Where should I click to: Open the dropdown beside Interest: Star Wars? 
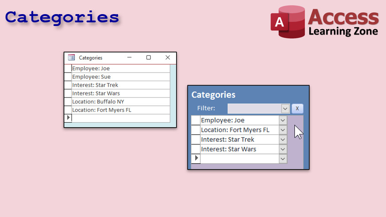(x=283, y=149)
